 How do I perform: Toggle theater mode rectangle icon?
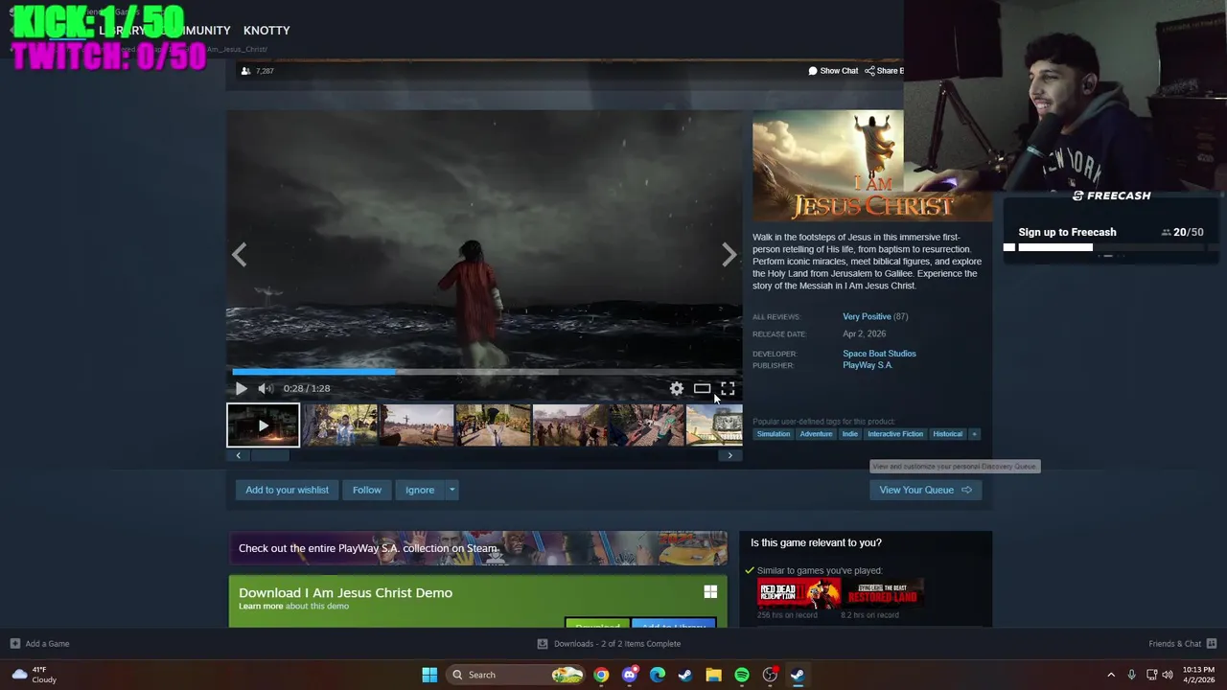click(x=702, y=388)
